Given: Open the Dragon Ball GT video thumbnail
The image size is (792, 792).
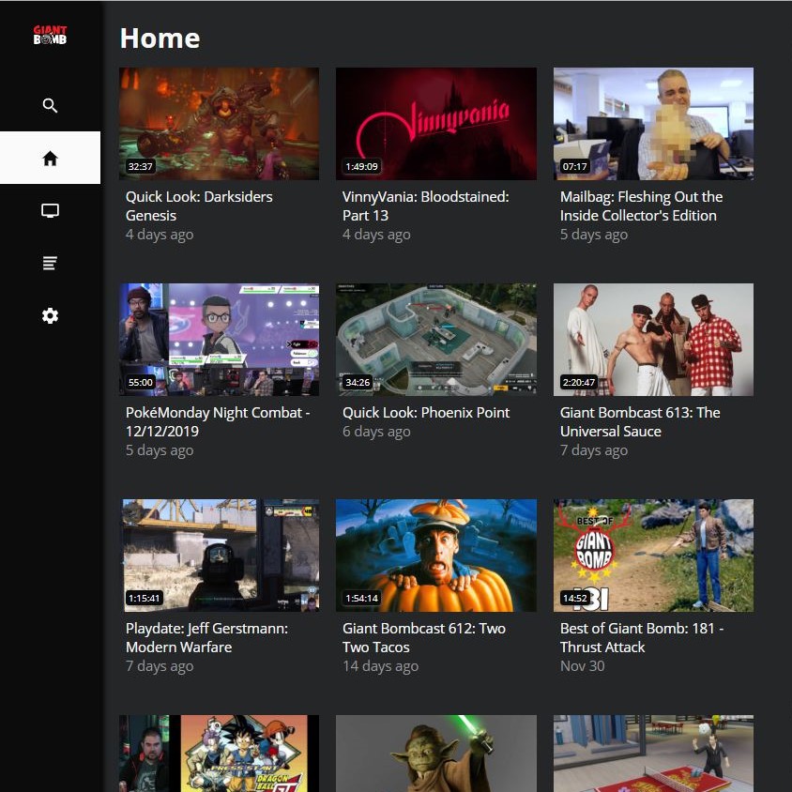Looking at the screenshot, I should click(220, 754).
